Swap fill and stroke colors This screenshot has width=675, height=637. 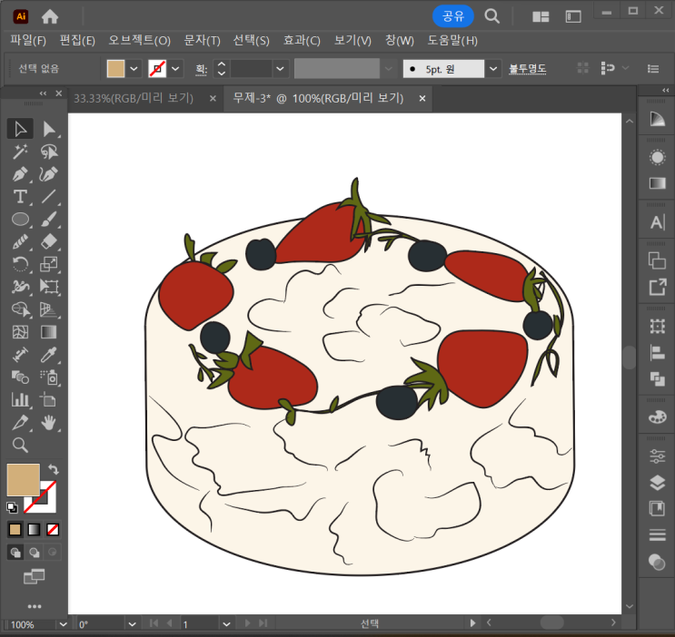click(x=54, y=469)
